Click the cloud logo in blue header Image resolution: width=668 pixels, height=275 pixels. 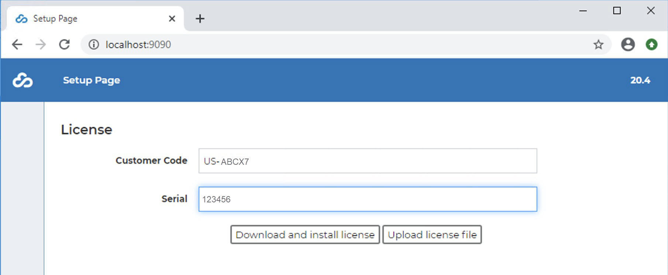tap(23, 80)
